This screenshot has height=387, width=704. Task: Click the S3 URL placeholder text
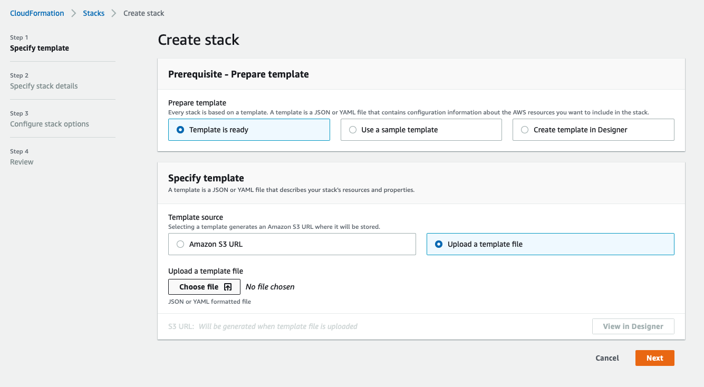coord(278,326)
